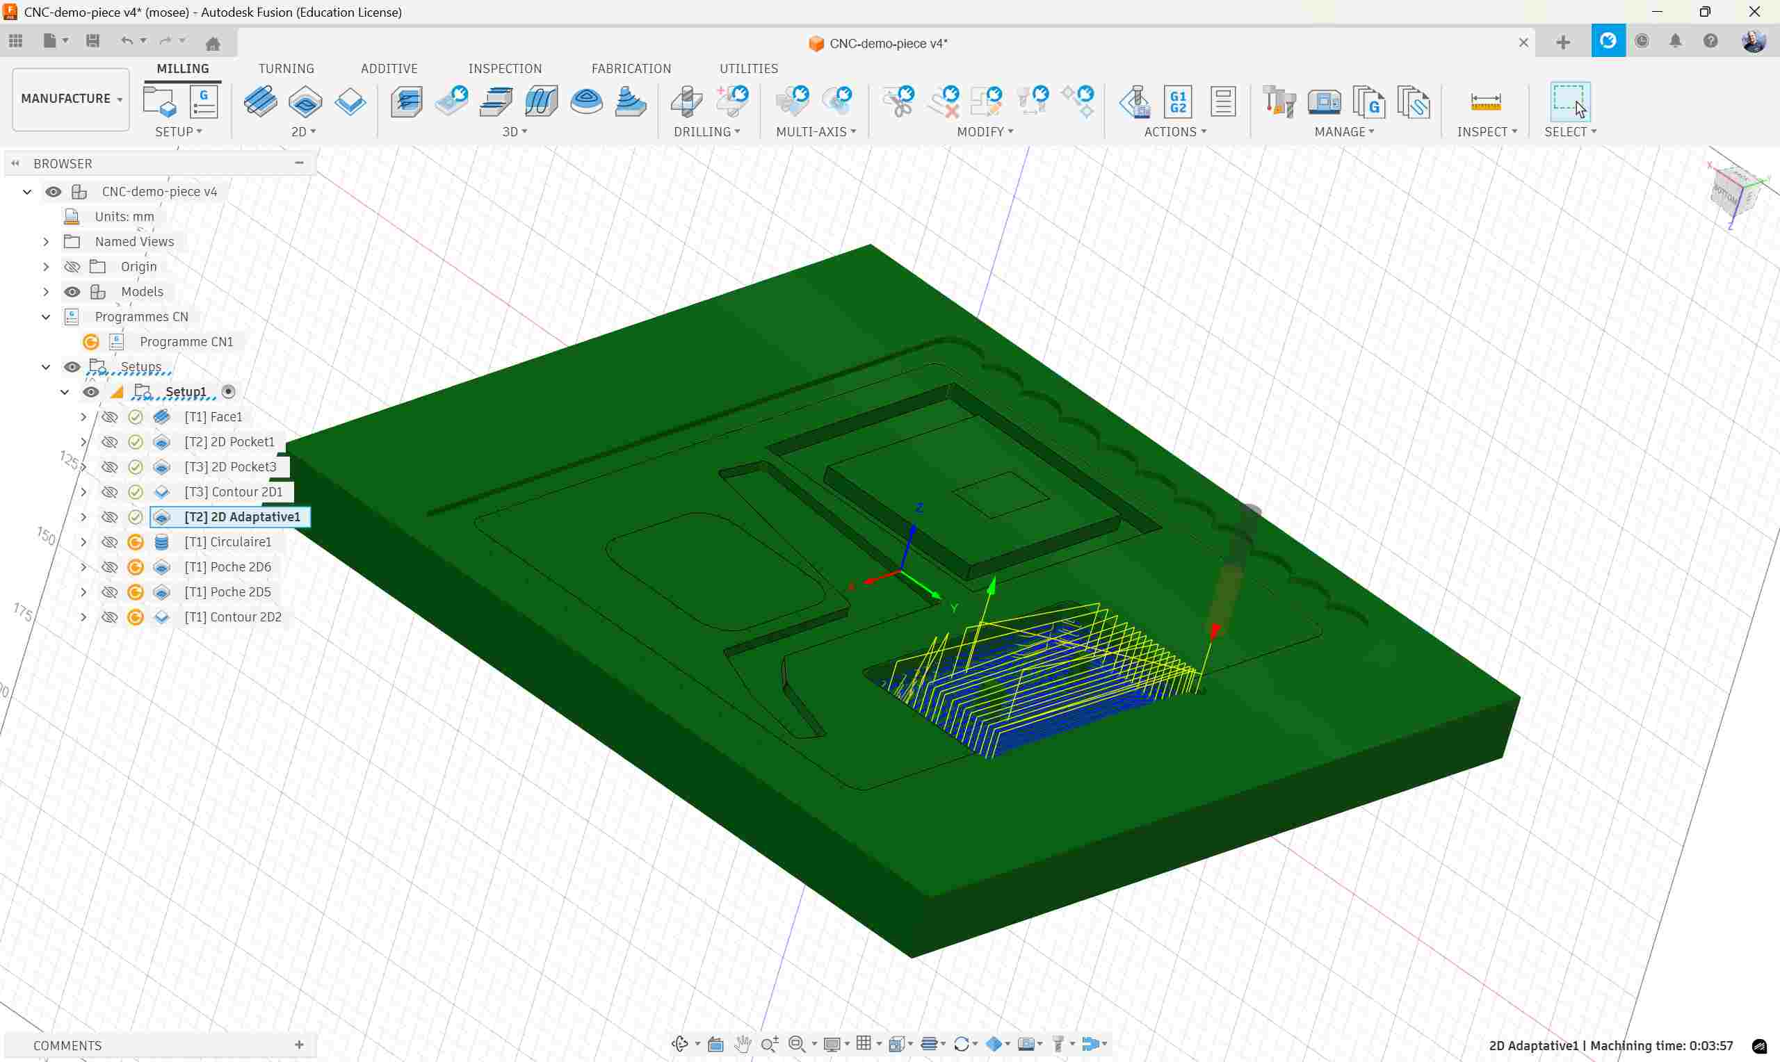The width and height of the screenshot is (1780, 1062).
Task: Add a comment with the plus button
Action: click(300, 1045)
